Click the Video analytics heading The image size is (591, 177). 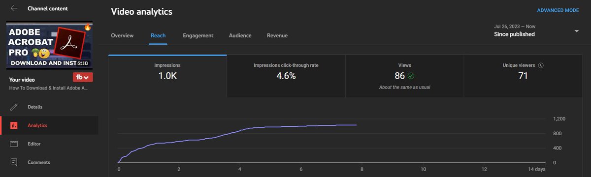pyautogui.click(x=142, y=11)
